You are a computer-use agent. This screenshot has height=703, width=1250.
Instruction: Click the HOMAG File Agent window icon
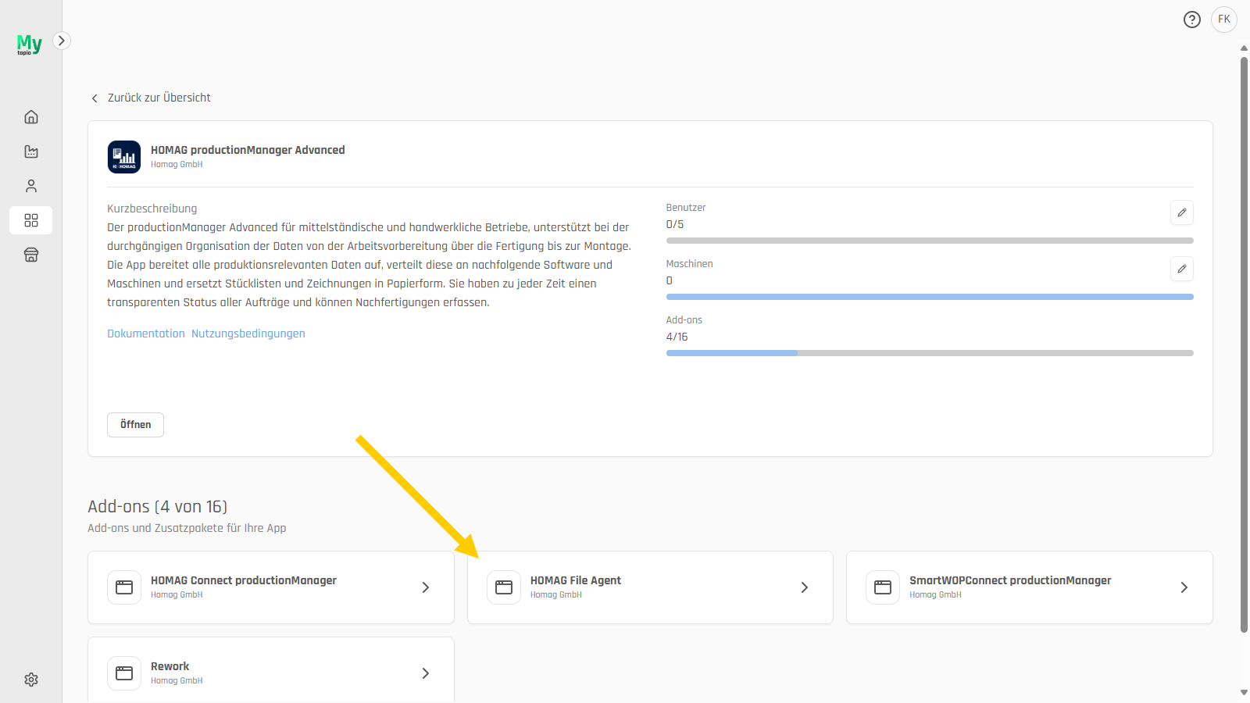tap(504, 587)
